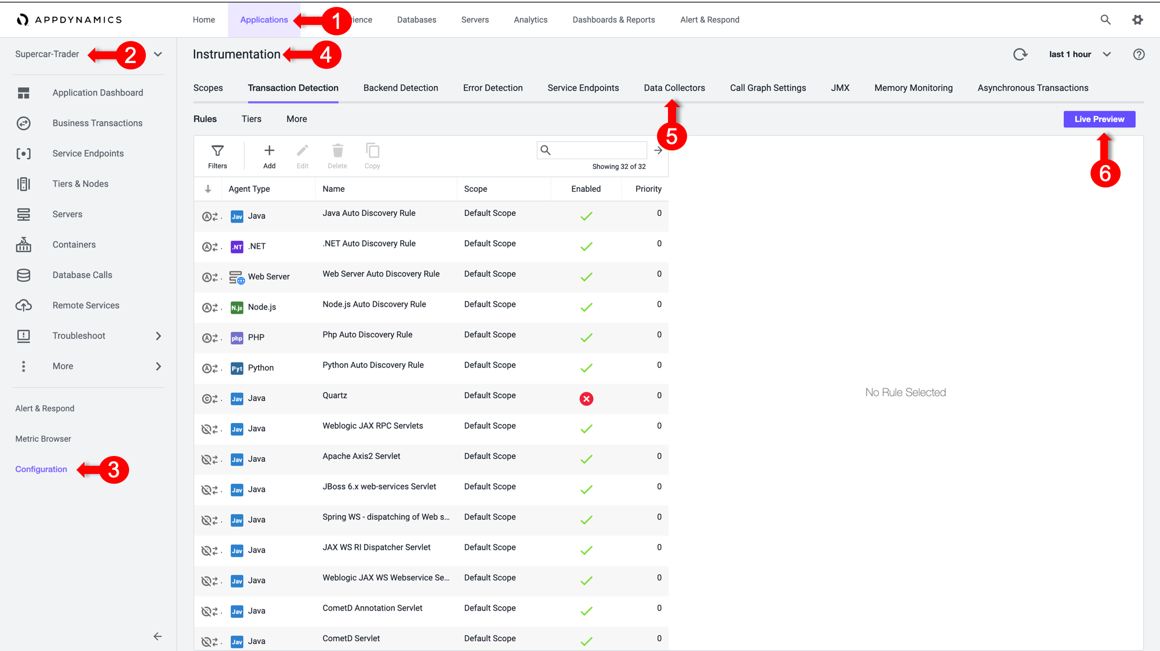Click the Application Dashboard sidebar icon

point(24,93)
